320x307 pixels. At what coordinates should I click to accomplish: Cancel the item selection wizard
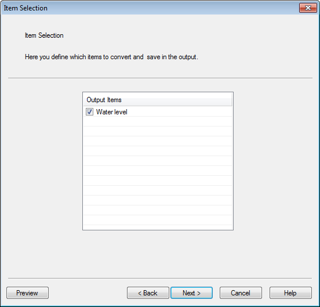click(241, 292)
